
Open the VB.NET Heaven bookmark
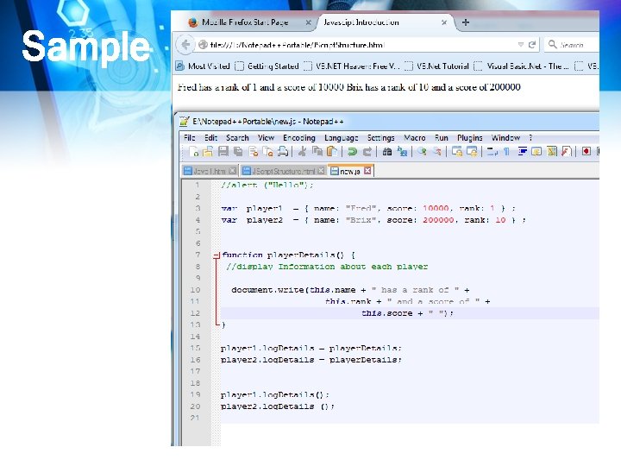pyautogui.click(x=352, y=66)
